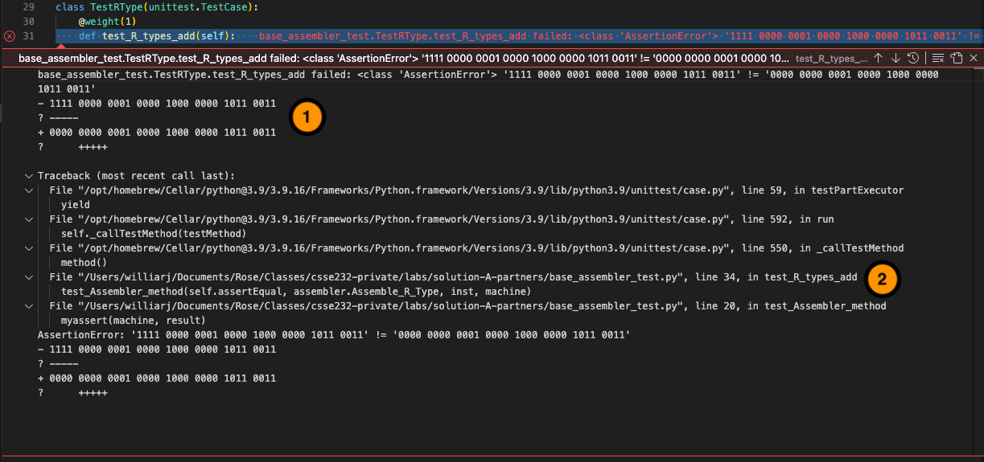
Task: Go to previous test failure arrow
Action: [x=878, y=58]
